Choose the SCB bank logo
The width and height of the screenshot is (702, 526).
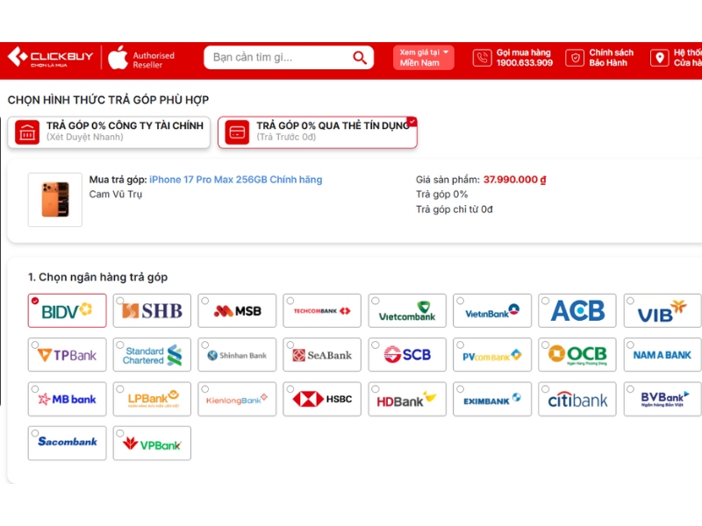coord(407,355)
